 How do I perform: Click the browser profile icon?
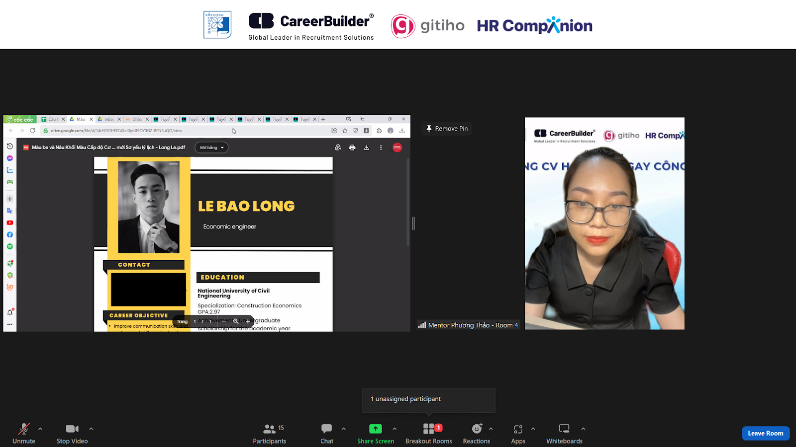[391, 131]
